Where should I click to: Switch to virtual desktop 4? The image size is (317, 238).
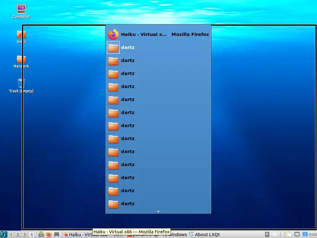(x=32, y=235)
